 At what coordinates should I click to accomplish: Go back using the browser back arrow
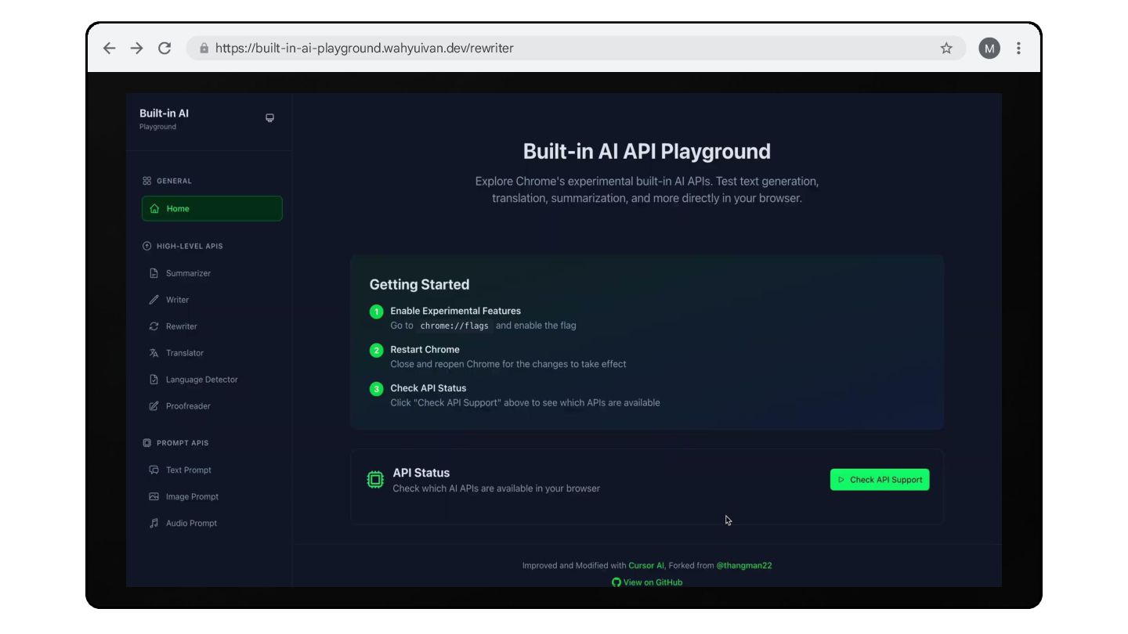[x=110, y=48]
